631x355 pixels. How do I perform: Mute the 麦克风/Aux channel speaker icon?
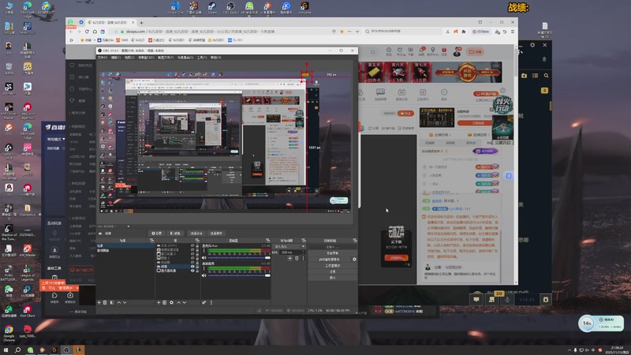[204, 258]
